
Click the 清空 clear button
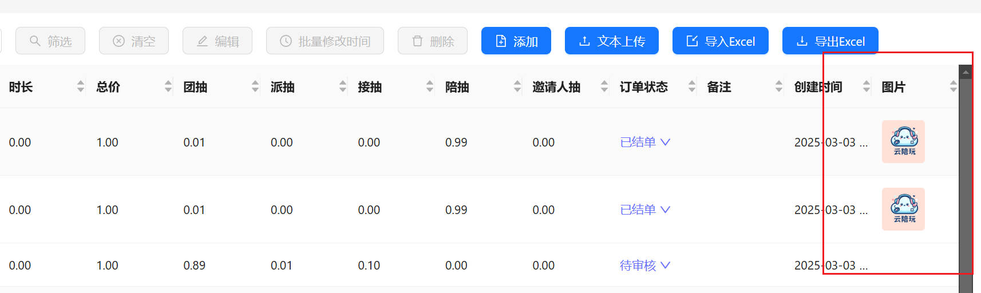coord(134,41)
